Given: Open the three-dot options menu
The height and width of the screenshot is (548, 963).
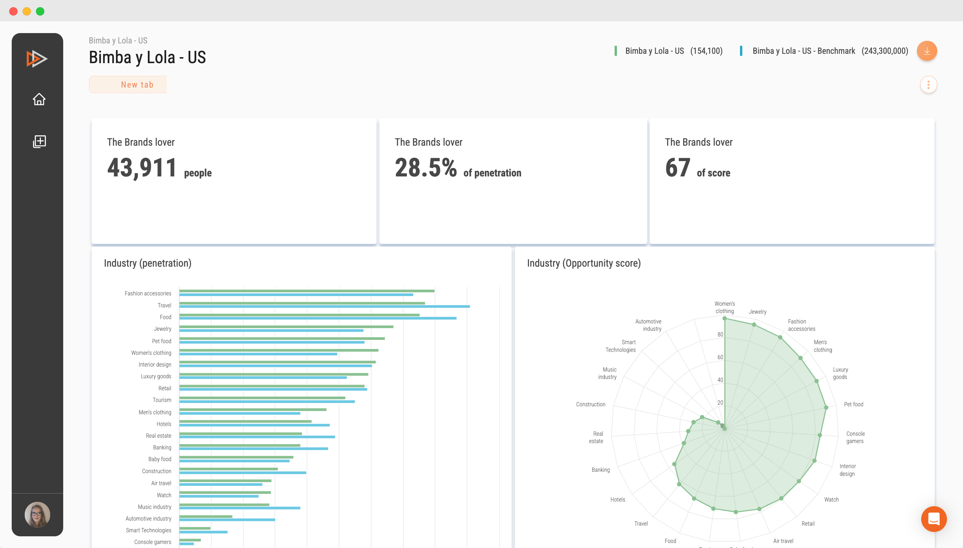Looking at the screenshot, I should coord(928,85).
